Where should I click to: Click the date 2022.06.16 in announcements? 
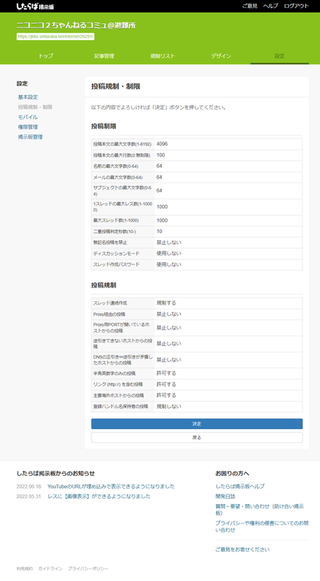(28, 487)
